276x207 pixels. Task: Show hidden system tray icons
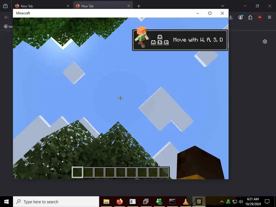222,202
